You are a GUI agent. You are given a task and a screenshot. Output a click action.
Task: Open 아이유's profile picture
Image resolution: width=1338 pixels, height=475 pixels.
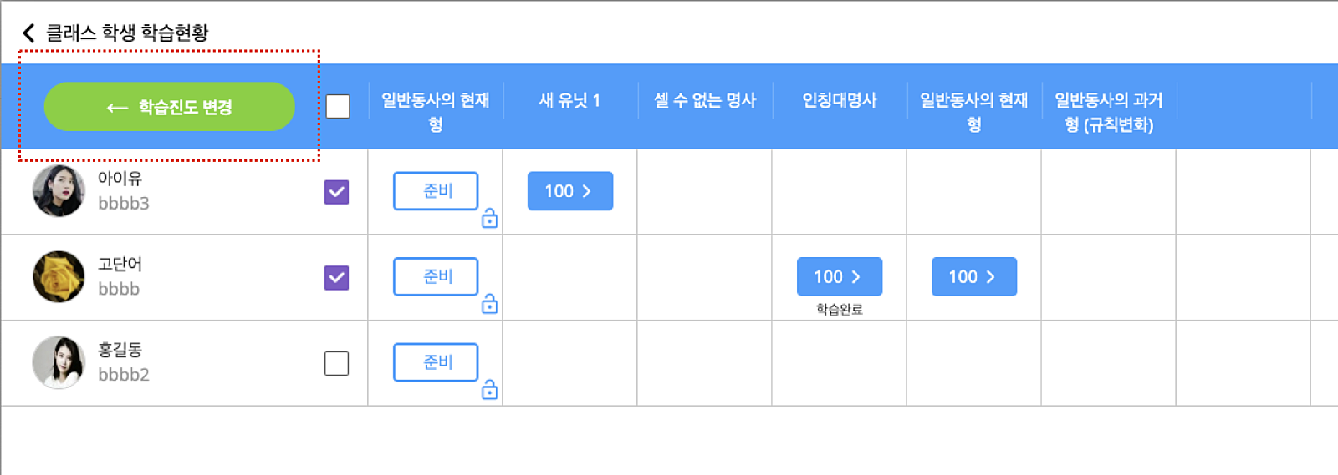tap(59, 191)
